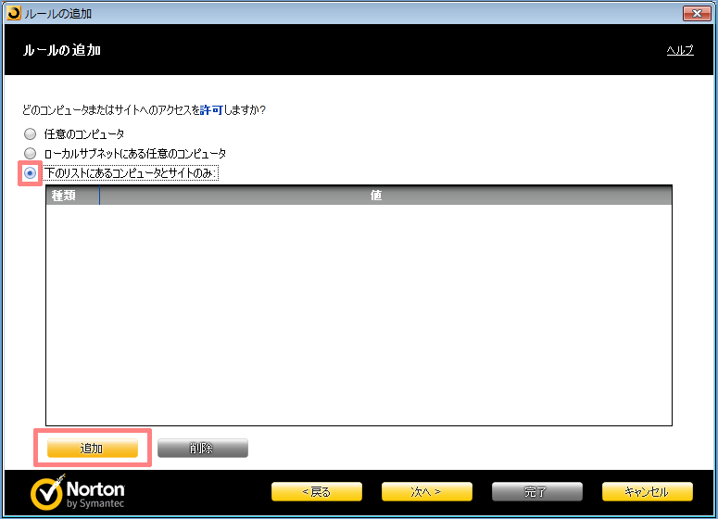This screenshot has width=718, height=519.
Task: Click the 削除 button
Action: pos(202,449)
